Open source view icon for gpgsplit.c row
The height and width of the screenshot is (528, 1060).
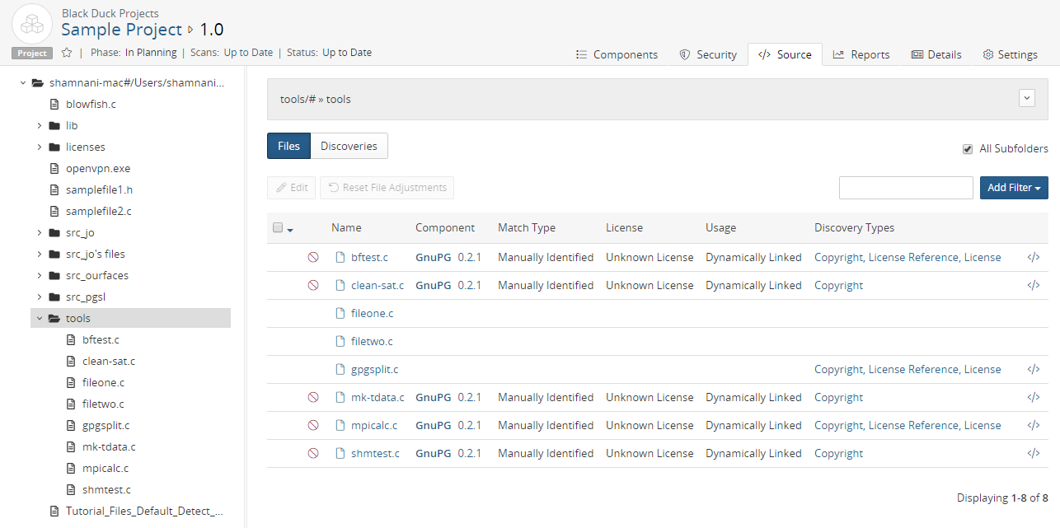click(1033, 370)
